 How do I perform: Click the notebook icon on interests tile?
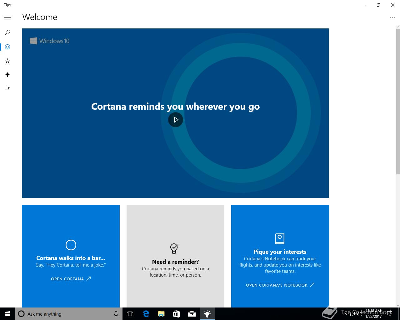point(280,239)
